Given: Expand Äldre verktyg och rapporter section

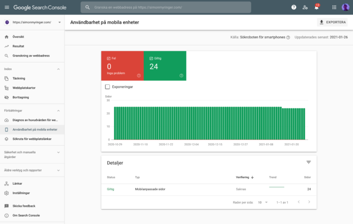Looking at the screenshot, I should pyautogui.click(x=58, y=171).
